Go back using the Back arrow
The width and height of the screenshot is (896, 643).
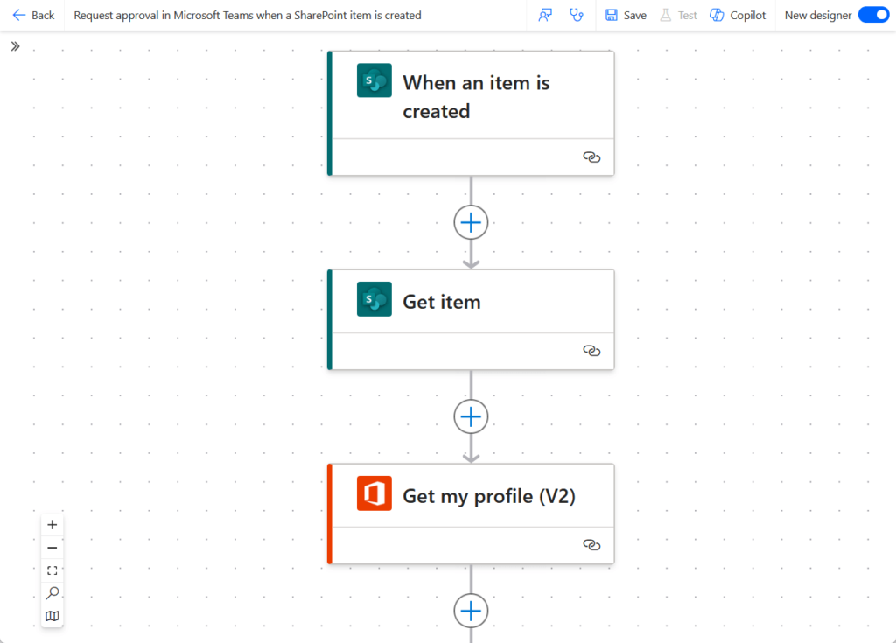point(33,16)
